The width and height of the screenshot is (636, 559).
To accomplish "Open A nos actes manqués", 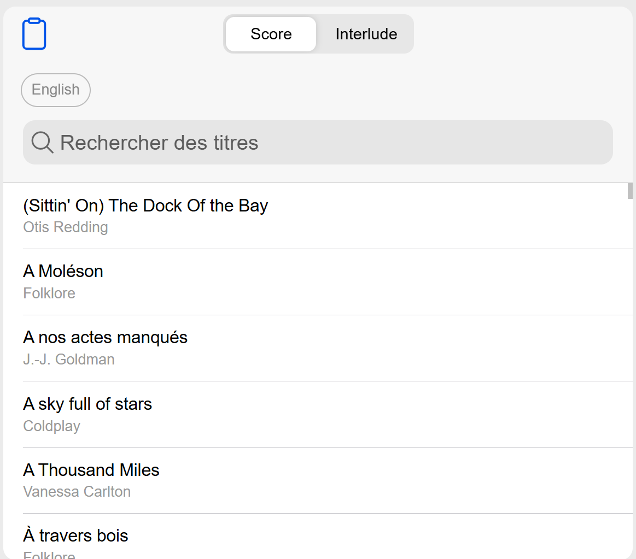I will coord(328,348).
